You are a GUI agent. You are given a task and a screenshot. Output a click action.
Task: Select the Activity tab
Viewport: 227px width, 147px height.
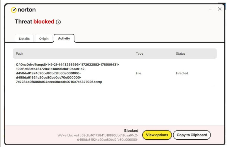click(x=64, y=38)
